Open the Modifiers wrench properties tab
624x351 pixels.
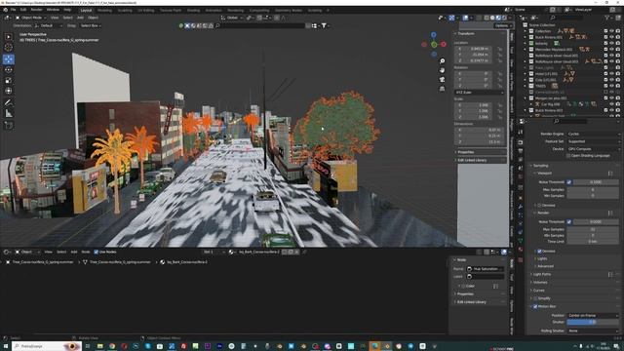(521, 206)
